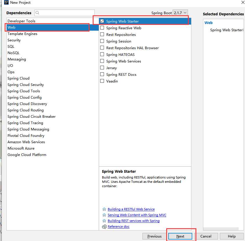Screen dimensions: 245x241
Task: Choose the Messaging category
Action: coord(53,59)
